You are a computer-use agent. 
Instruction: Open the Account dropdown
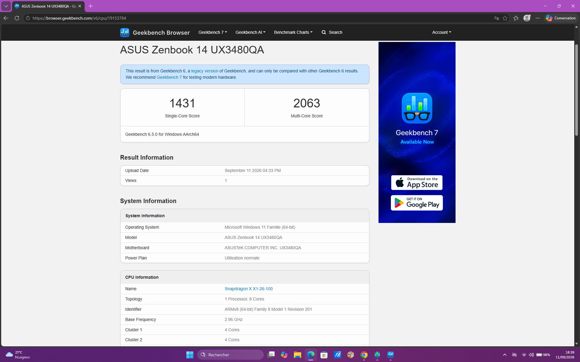click(x=441, y=32)
